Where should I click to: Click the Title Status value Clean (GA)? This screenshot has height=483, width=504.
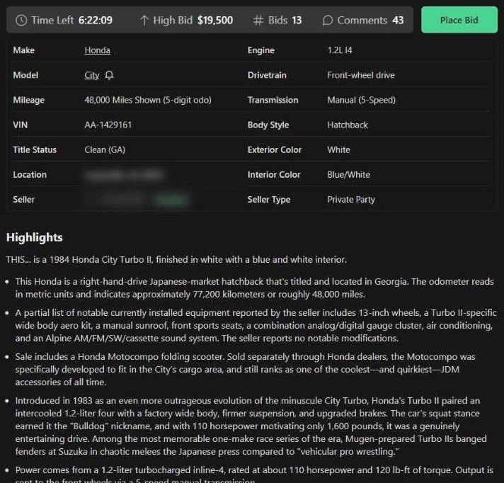coord(105,150)
